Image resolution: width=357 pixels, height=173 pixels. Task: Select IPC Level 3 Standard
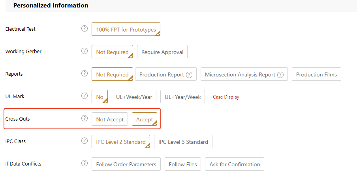(x=183, y=142)
